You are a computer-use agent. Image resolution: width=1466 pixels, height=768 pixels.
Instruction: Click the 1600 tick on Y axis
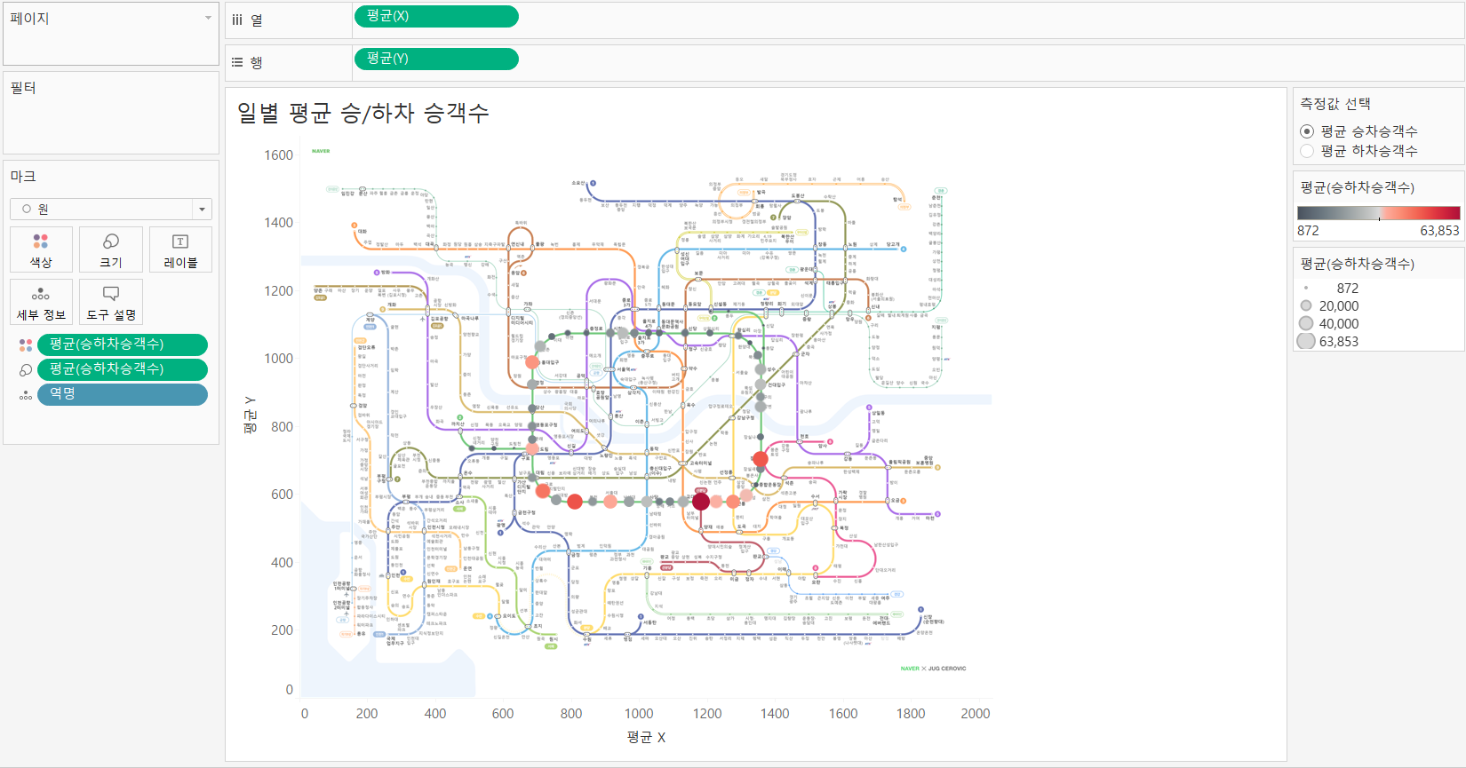click(278, 155)
